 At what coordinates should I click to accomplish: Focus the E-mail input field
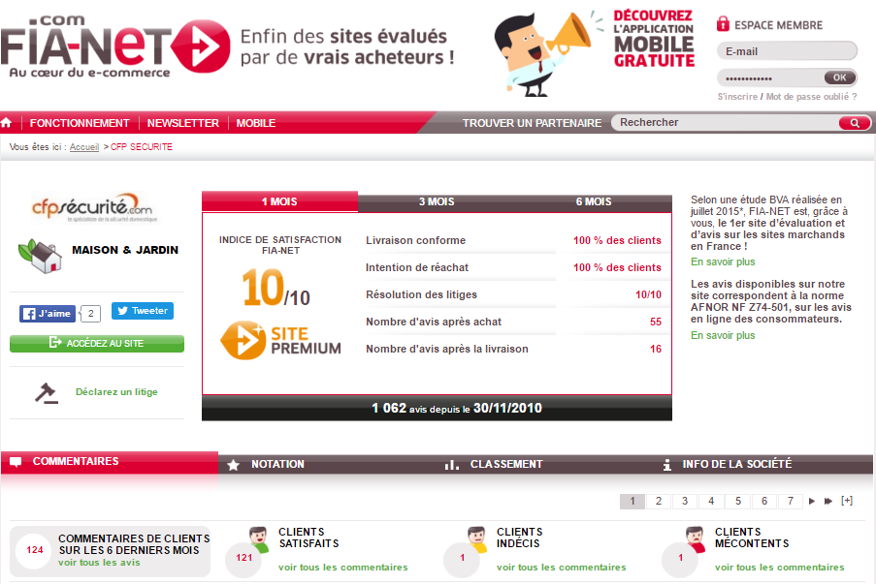pyautogui.click(x=787, y=51)
